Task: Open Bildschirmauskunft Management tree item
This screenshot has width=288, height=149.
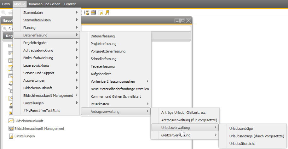Action: pyautogui.click(x=39, y=129)
